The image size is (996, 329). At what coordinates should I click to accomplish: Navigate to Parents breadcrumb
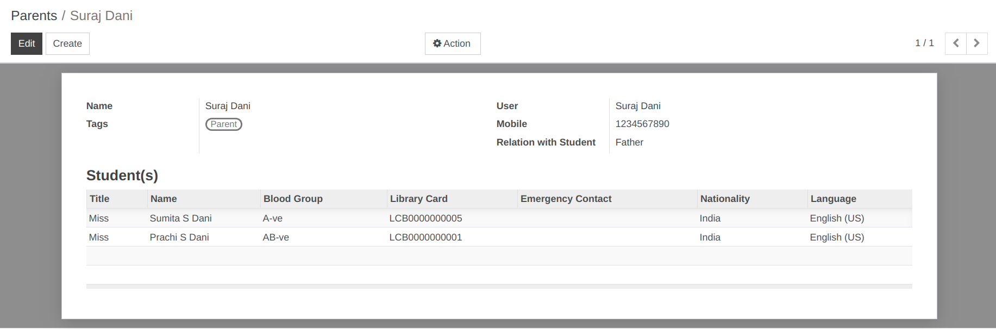click(34, 16)
